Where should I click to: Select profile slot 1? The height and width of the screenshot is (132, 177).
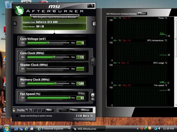click(x=27, y=110)
